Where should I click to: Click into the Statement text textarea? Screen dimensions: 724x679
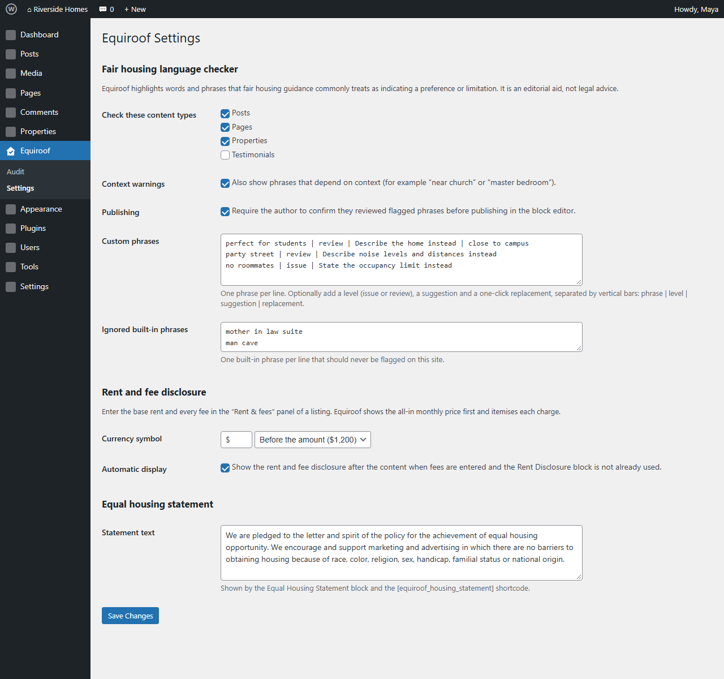(x=402, y=553)
